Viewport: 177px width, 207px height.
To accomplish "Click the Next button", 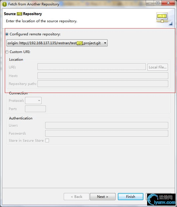I will 103,197.
